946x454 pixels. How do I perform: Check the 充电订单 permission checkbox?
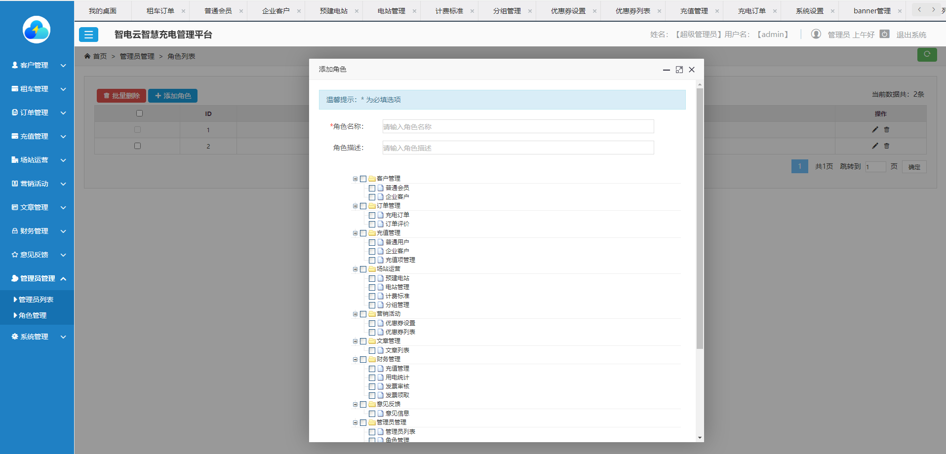[372, 215]
